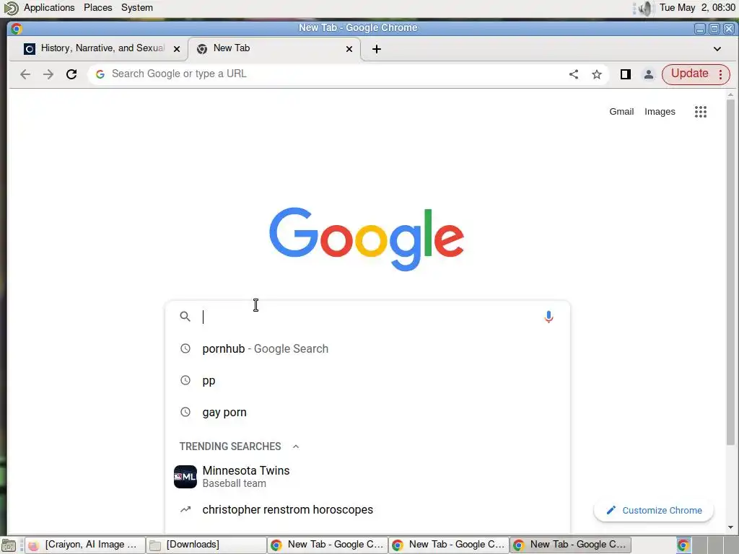Viewport: 739px width, 554px height.
Task: Show desktop via bottom-left panel icon
Action: click(x=9, y=545)
